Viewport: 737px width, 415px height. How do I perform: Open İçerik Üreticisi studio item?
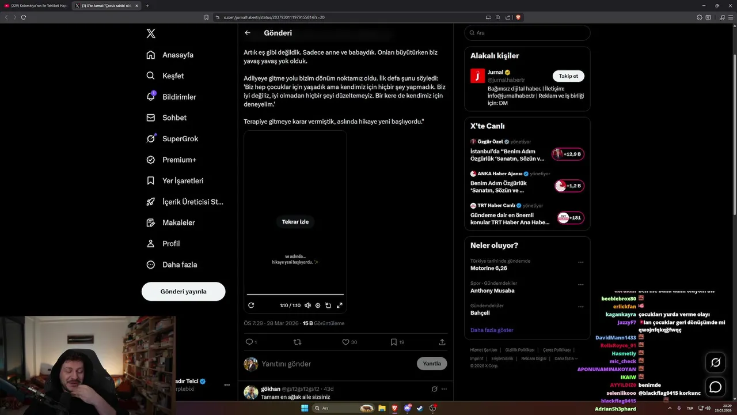point(185,202)
